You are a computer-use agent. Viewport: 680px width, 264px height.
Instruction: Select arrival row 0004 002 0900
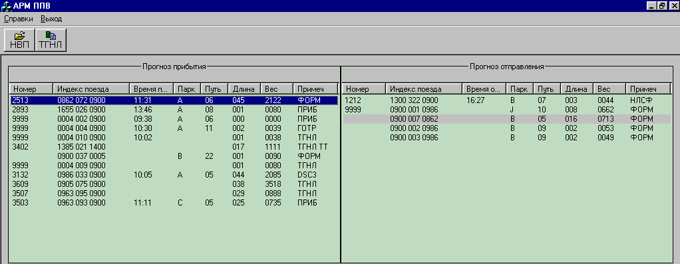click(x=174, y=119)
